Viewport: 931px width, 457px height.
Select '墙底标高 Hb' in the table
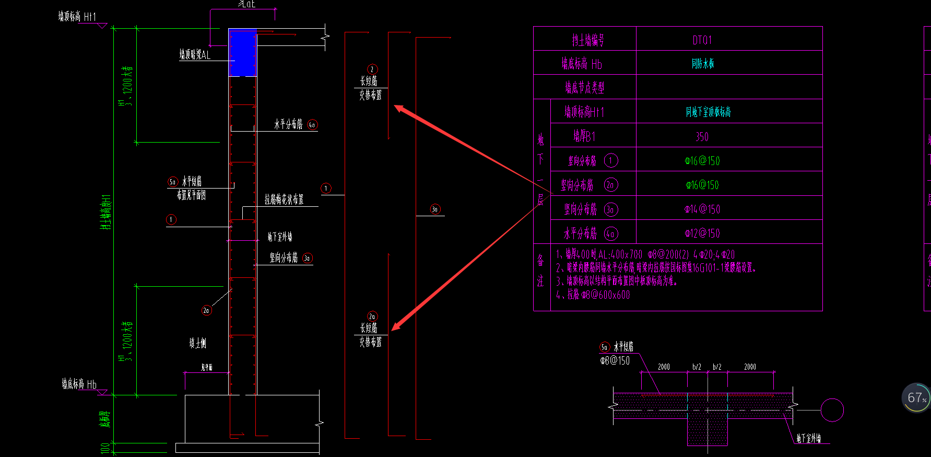tap(582, 64)
